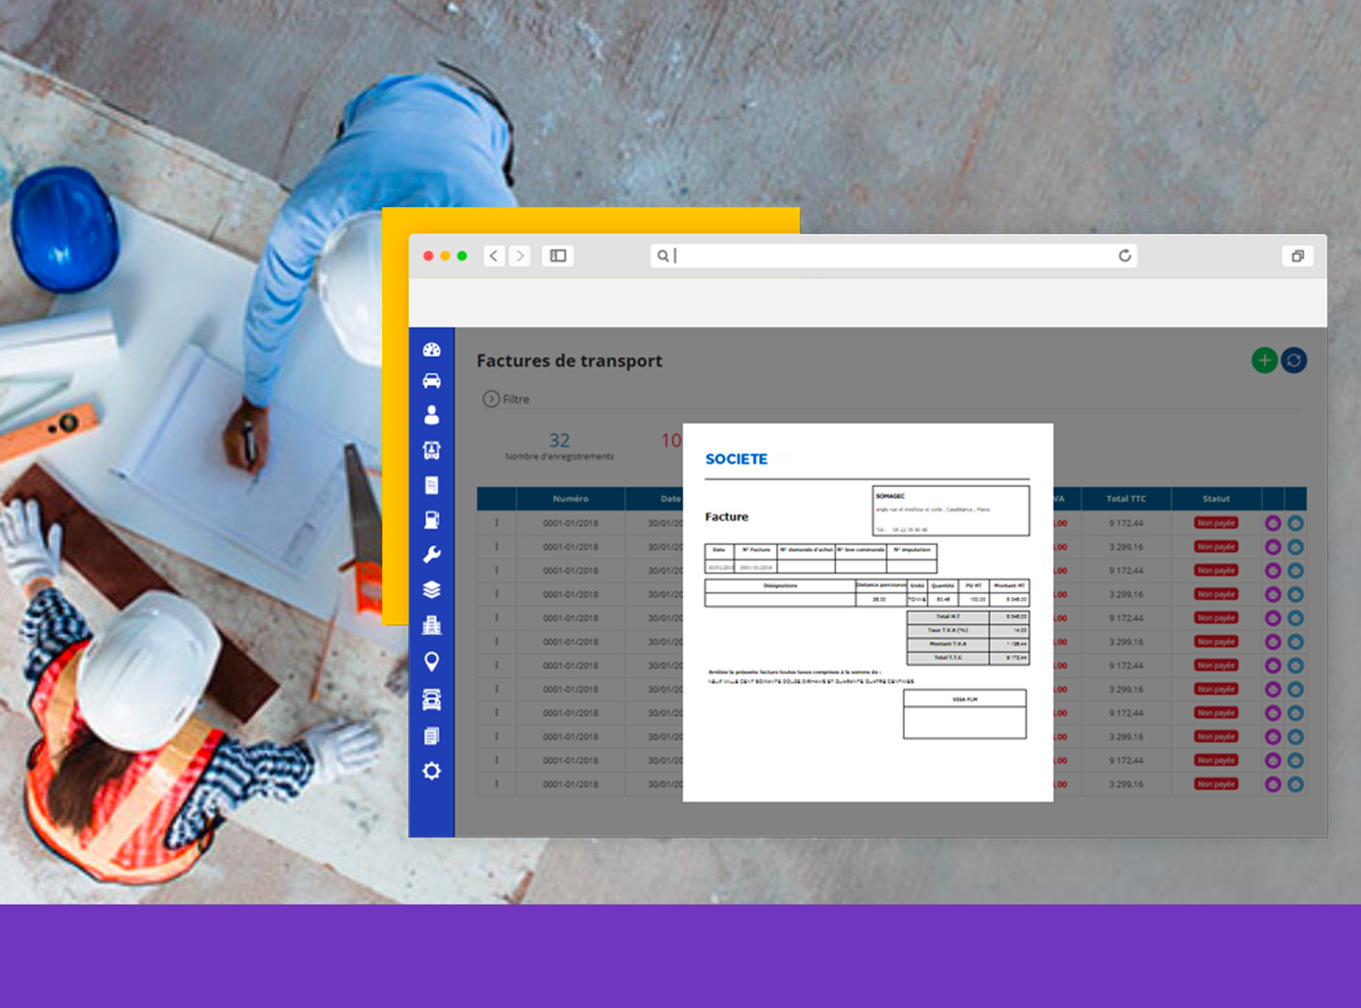The width and height of the screenshot is (1361, 1008).
Task: Refresh the invoice list with teal button
Action: pyautogui.click(x=1294, y=360)
